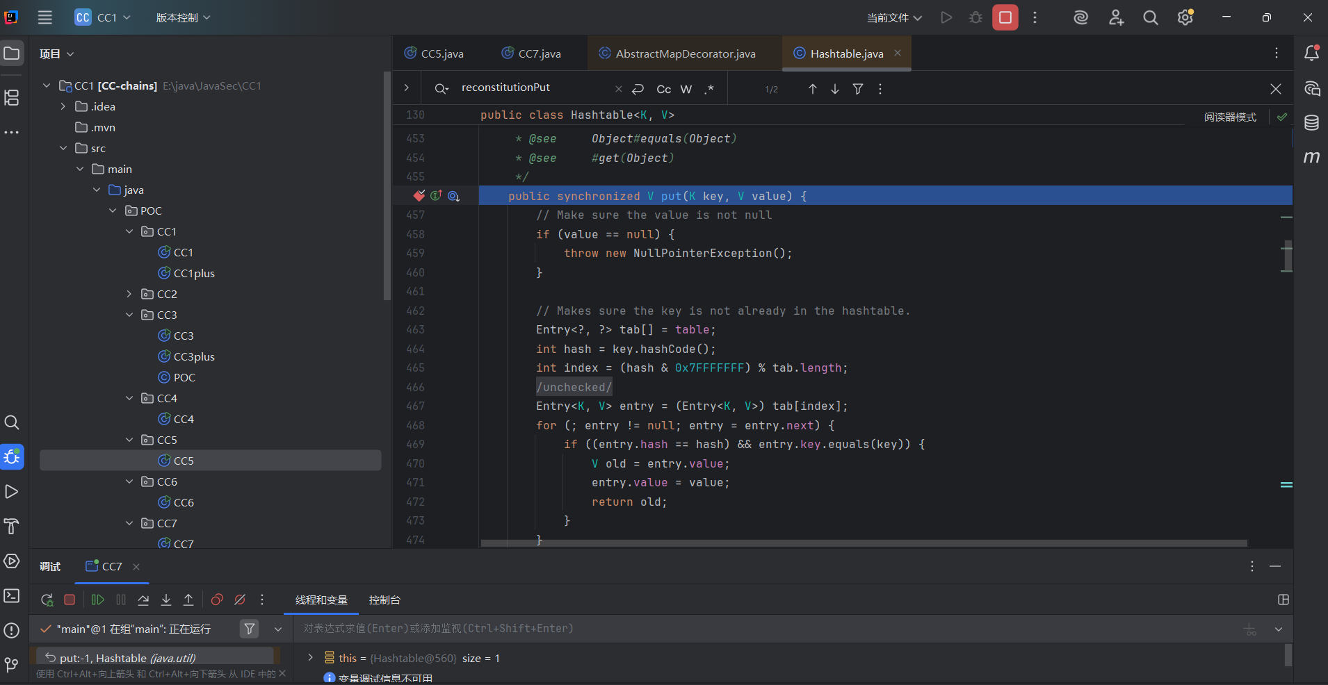This screenshot has height=685, width=1328.
Task: Click the Stop button in the debug toolbar
Action: coord(70,600)
